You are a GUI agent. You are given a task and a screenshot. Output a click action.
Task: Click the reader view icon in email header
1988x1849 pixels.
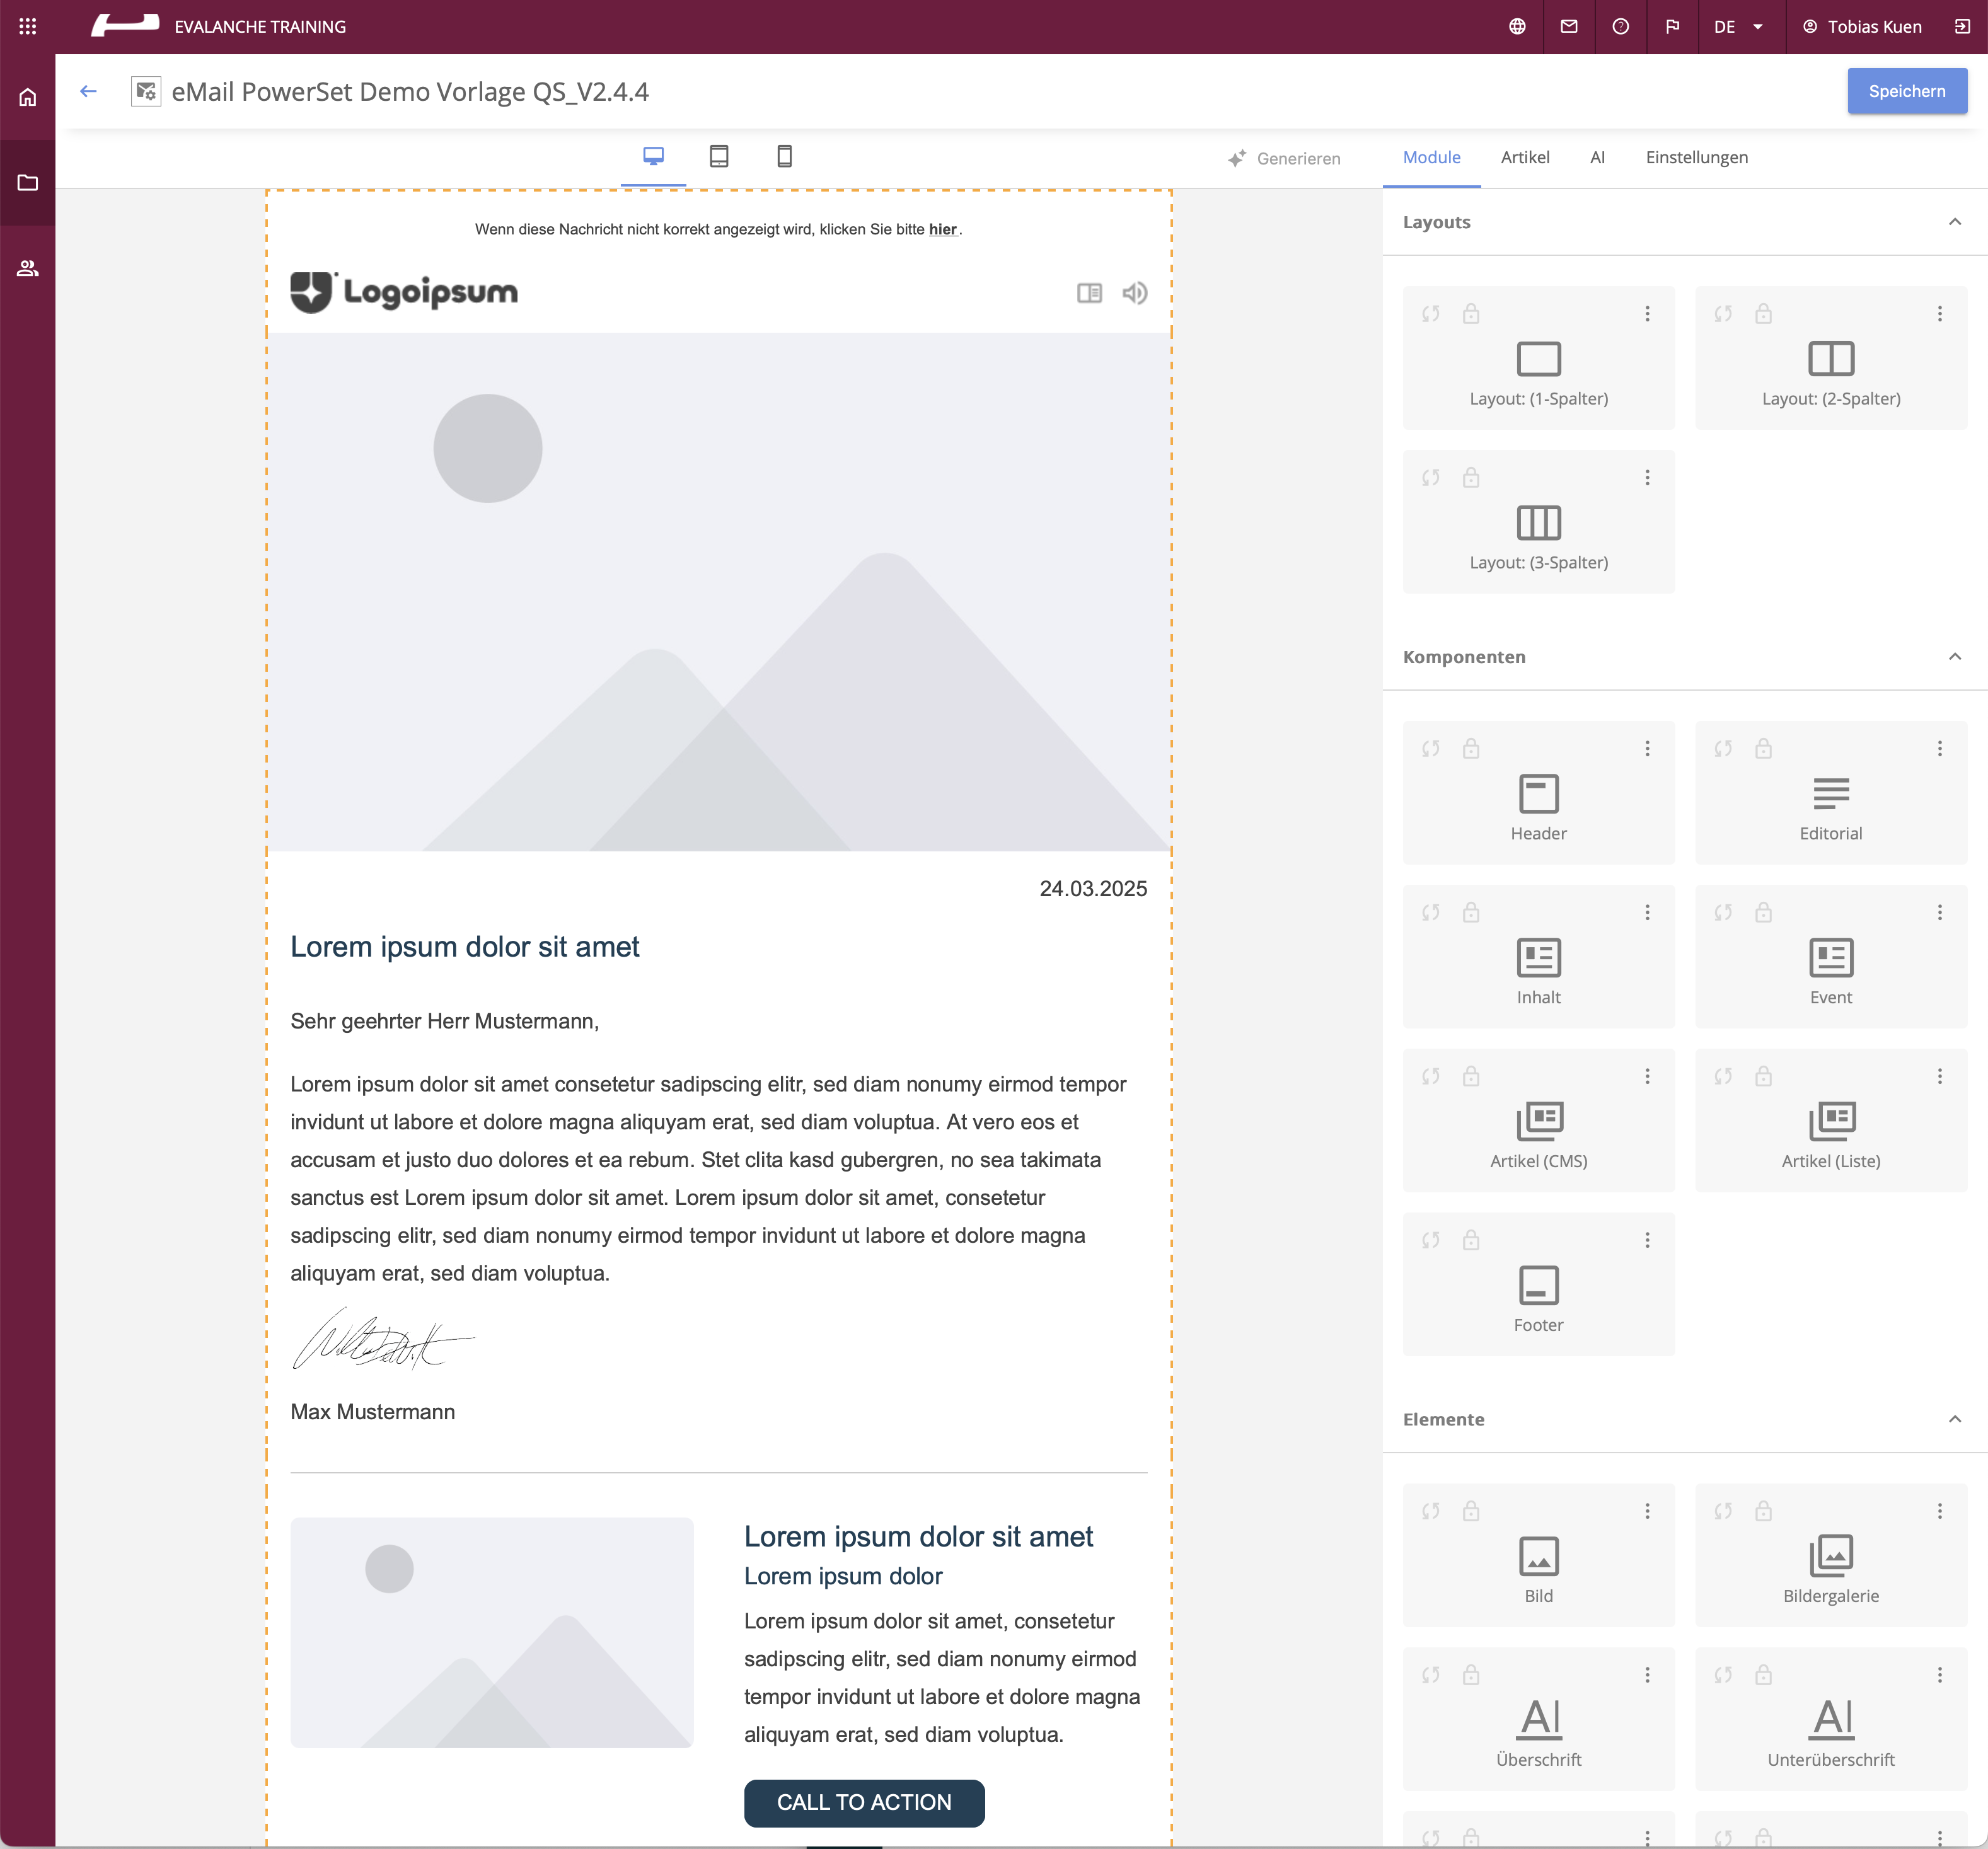(1089, 293)
